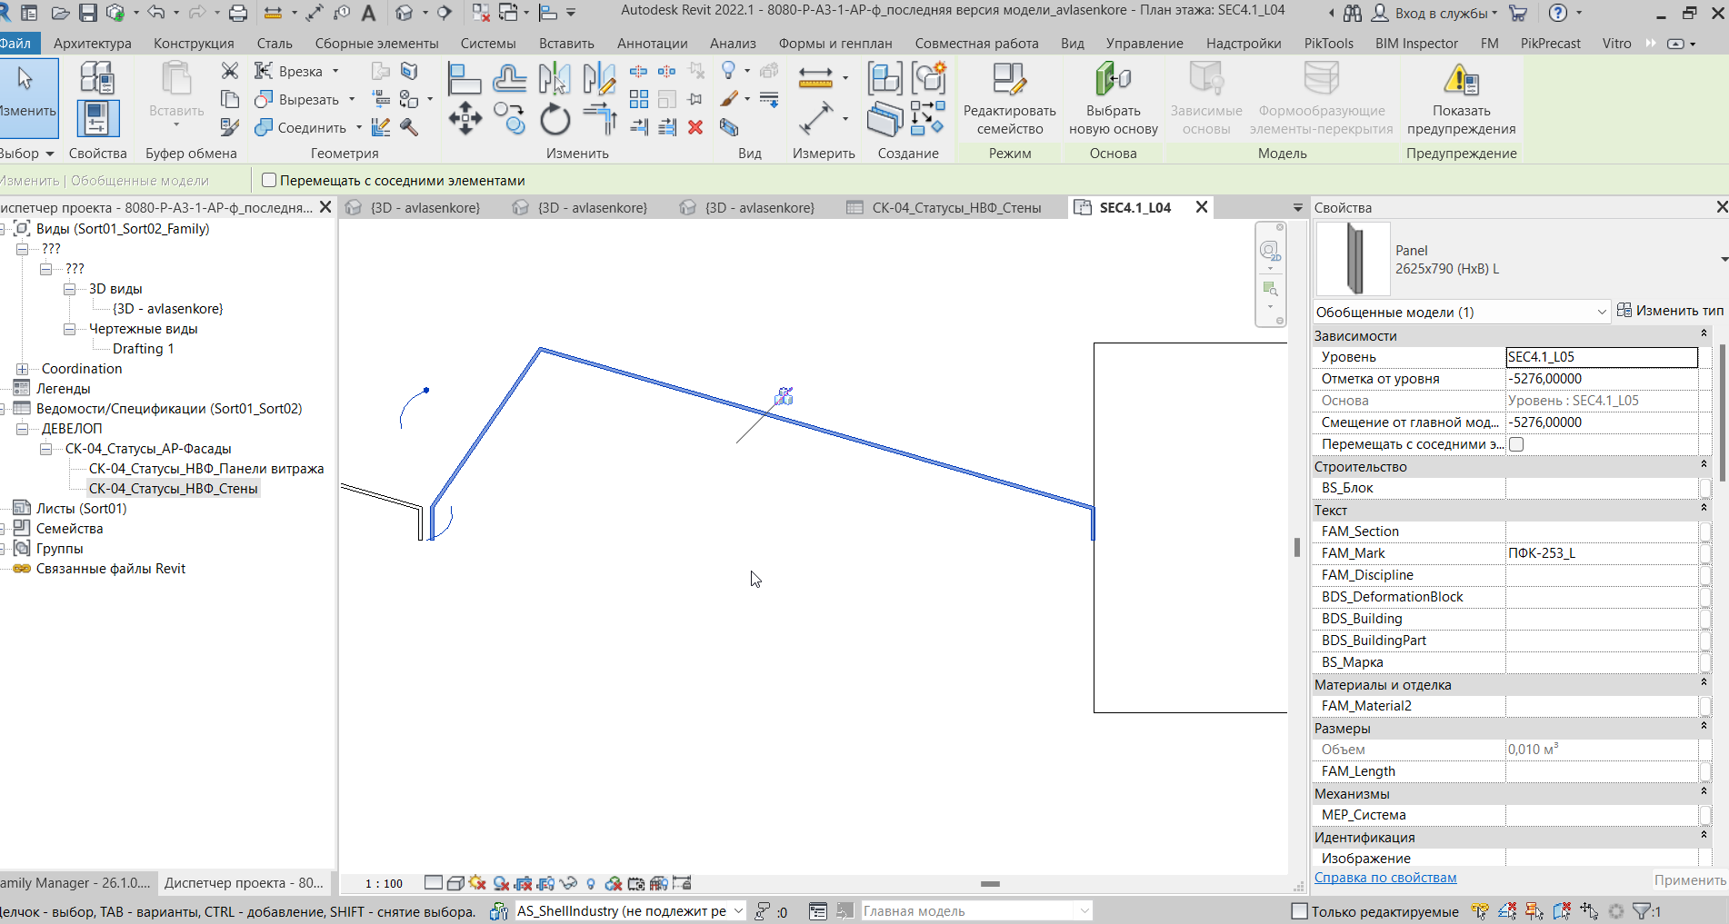Open the 'Архитектура' ribbon tab
1729x924 pixels.
tap(92, 44)
